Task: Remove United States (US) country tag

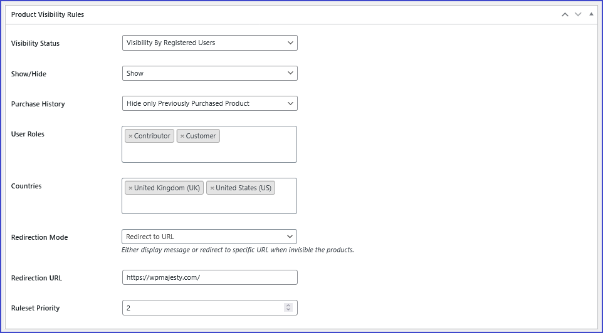Action: (x=212, y=188)
